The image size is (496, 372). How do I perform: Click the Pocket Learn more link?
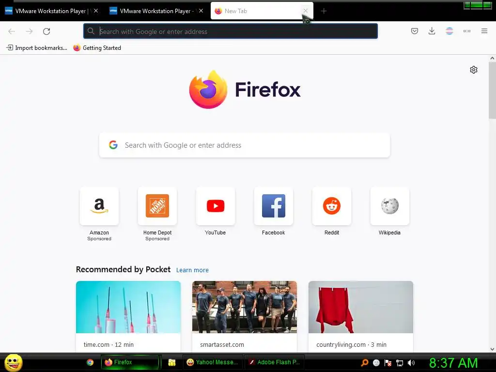192,270
